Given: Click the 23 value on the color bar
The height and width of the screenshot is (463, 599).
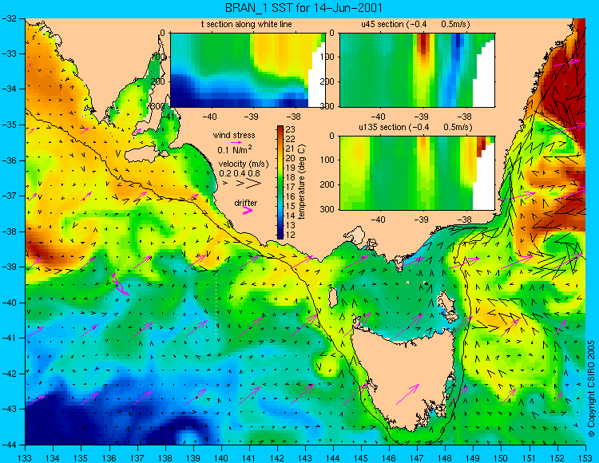Looking at the screenshot, I should tap(291, 130).
